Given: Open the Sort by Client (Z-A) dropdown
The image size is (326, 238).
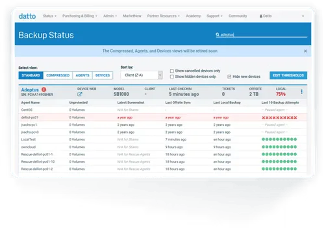Looking at the screenshot, I should click(142, 75).
